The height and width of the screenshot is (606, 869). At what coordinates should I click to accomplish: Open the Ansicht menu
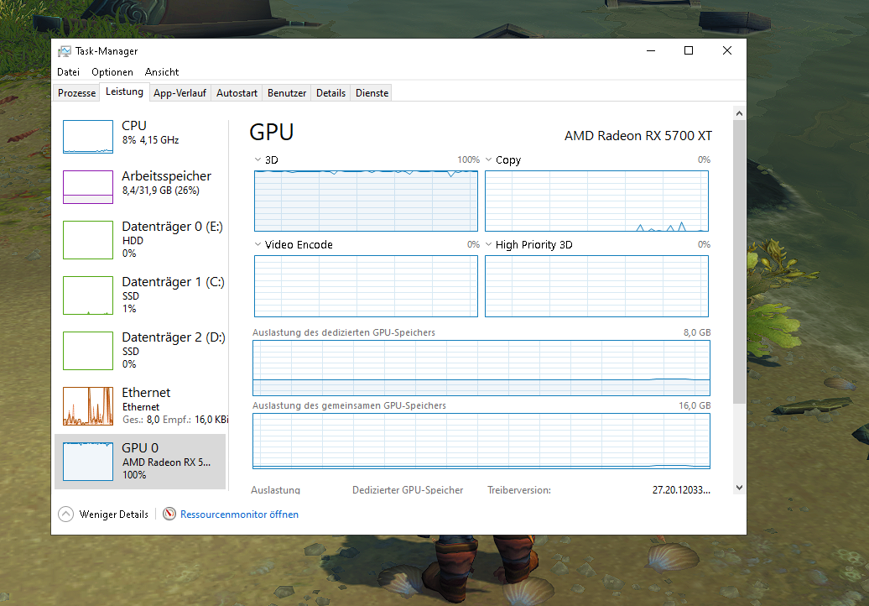click(x=162, y=72)
